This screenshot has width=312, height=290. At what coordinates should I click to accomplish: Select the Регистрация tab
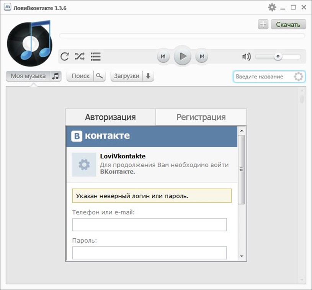pos(201,117)
